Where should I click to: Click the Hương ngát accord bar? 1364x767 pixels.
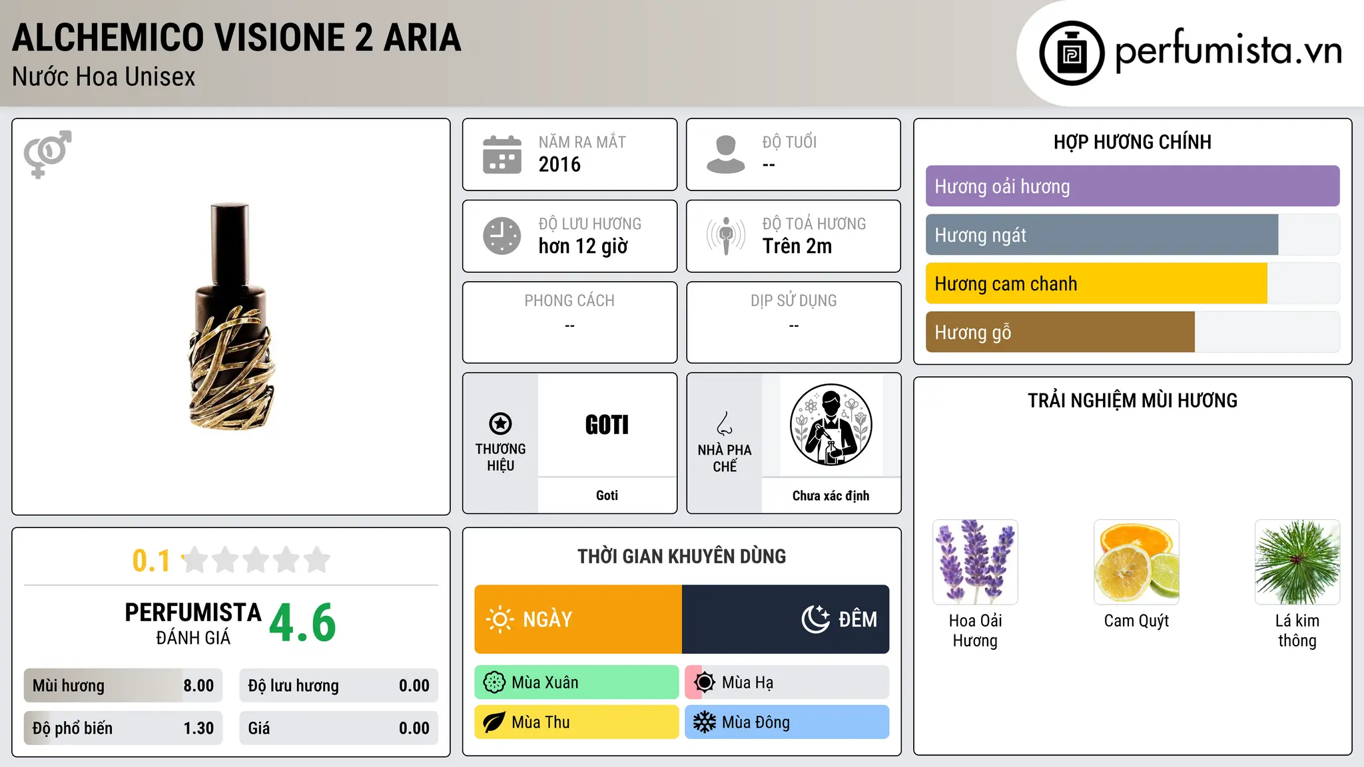(1133, 235)
